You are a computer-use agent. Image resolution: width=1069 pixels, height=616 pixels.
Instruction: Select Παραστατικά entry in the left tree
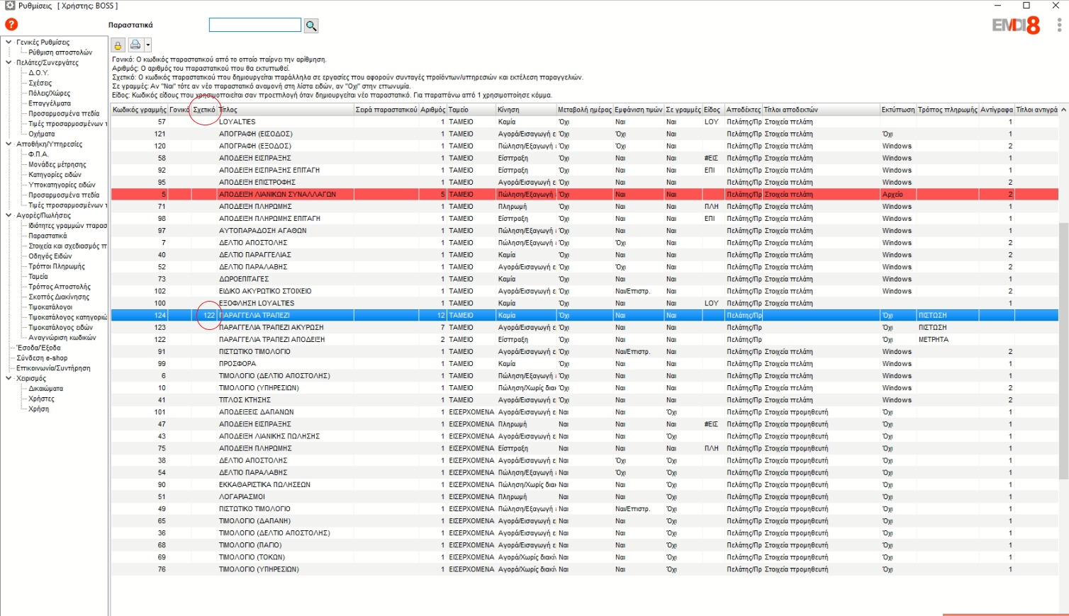[47, 236]
